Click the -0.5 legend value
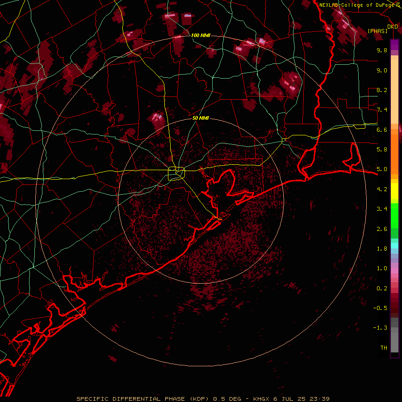Image resolution: width=402 pixels, height=402 pixels. (380, 308)
